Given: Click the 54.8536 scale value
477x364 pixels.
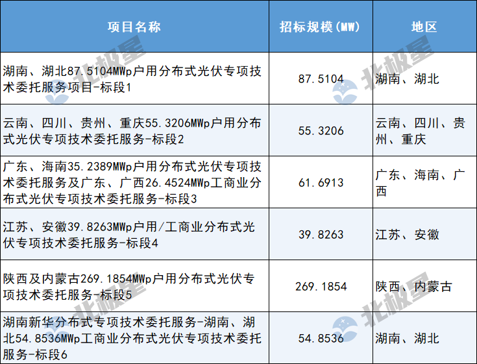Looking at the screenshot, I should 321,339.
